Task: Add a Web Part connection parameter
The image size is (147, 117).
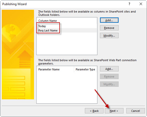Action: pos(109,69)
